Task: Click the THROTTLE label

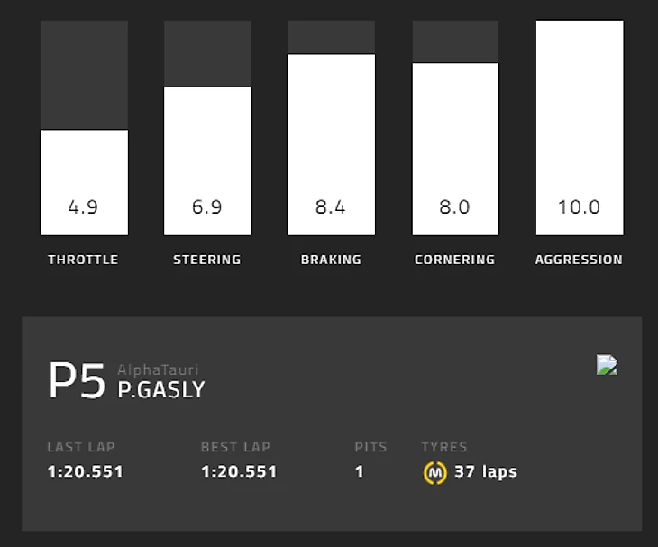Action: [x=83, y=260]
